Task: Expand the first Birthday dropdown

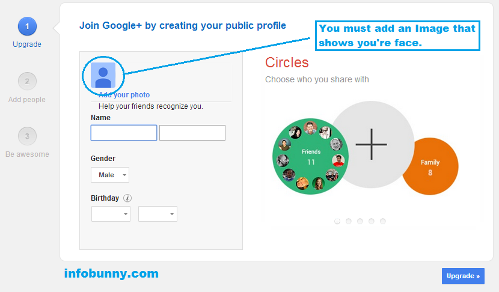Action: [111, 214]
